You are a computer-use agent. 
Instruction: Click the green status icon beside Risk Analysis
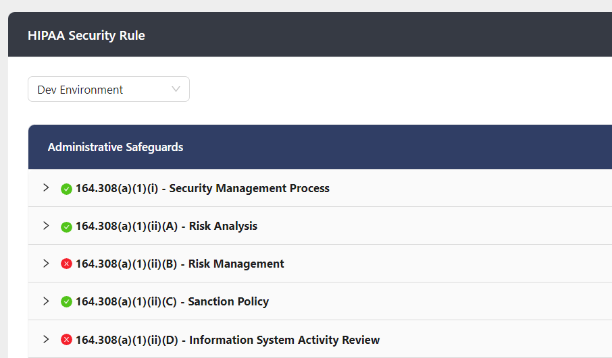click(66, 227)
